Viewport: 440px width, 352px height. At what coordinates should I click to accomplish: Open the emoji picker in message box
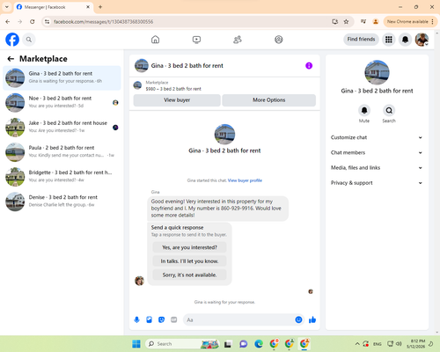298,319
